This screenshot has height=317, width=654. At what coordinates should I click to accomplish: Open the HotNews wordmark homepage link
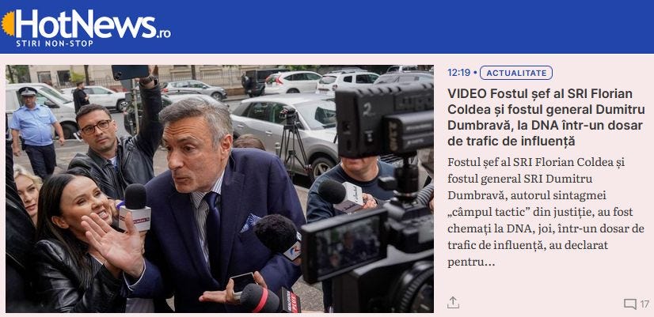[86, 25]
